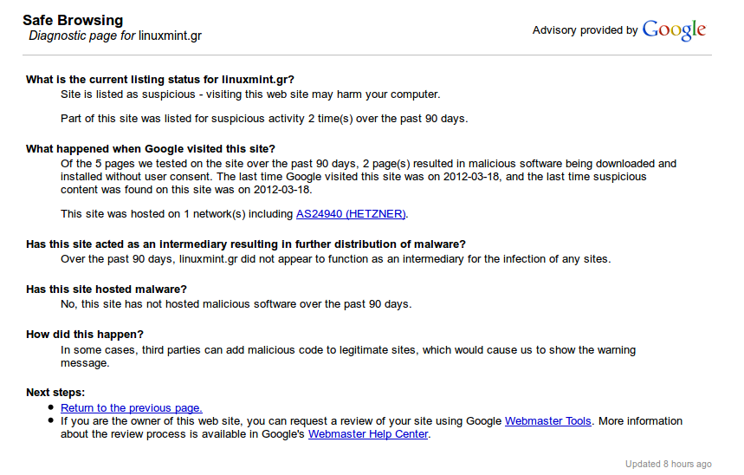744x475 pixels.
Task: Click the suspicious activity 2 time(s) sentence
Action: [x=264, y=118]
